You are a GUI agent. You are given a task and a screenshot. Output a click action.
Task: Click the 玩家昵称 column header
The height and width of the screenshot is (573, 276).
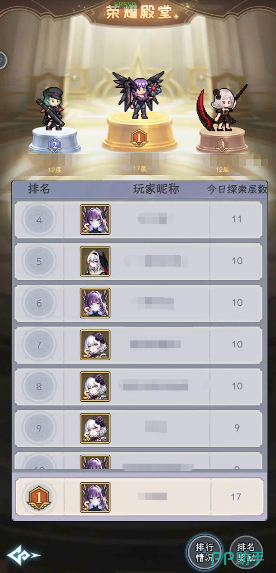(156, 189)
